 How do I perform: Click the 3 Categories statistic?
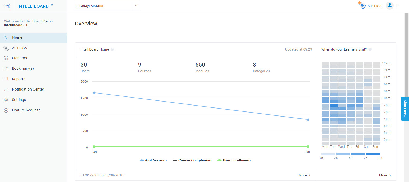(x=261, y=67)
